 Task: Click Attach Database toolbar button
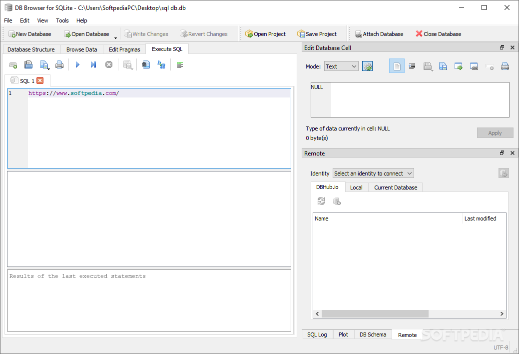(379, 34)
